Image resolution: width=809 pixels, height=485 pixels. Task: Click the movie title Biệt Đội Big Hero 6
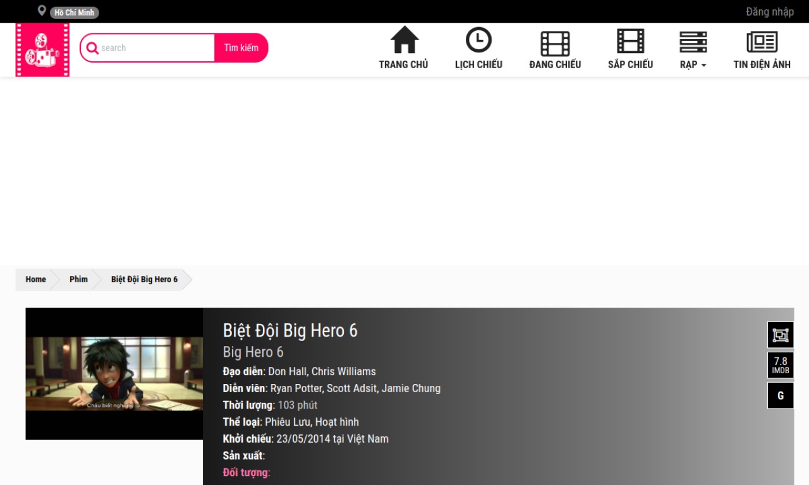[290, 330]
